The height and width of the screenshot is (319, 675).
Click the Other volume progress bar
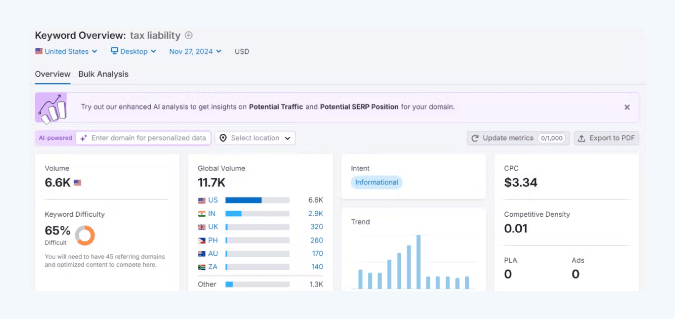pyautogui.click(x=257, y=284)
